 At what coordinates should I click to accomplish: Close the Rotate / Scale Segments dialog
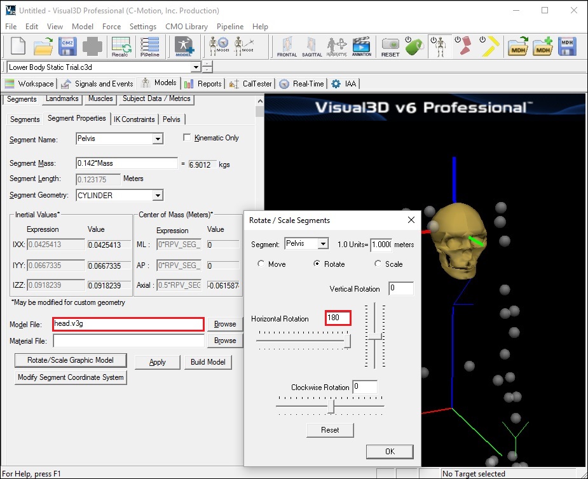pos(411,220)
